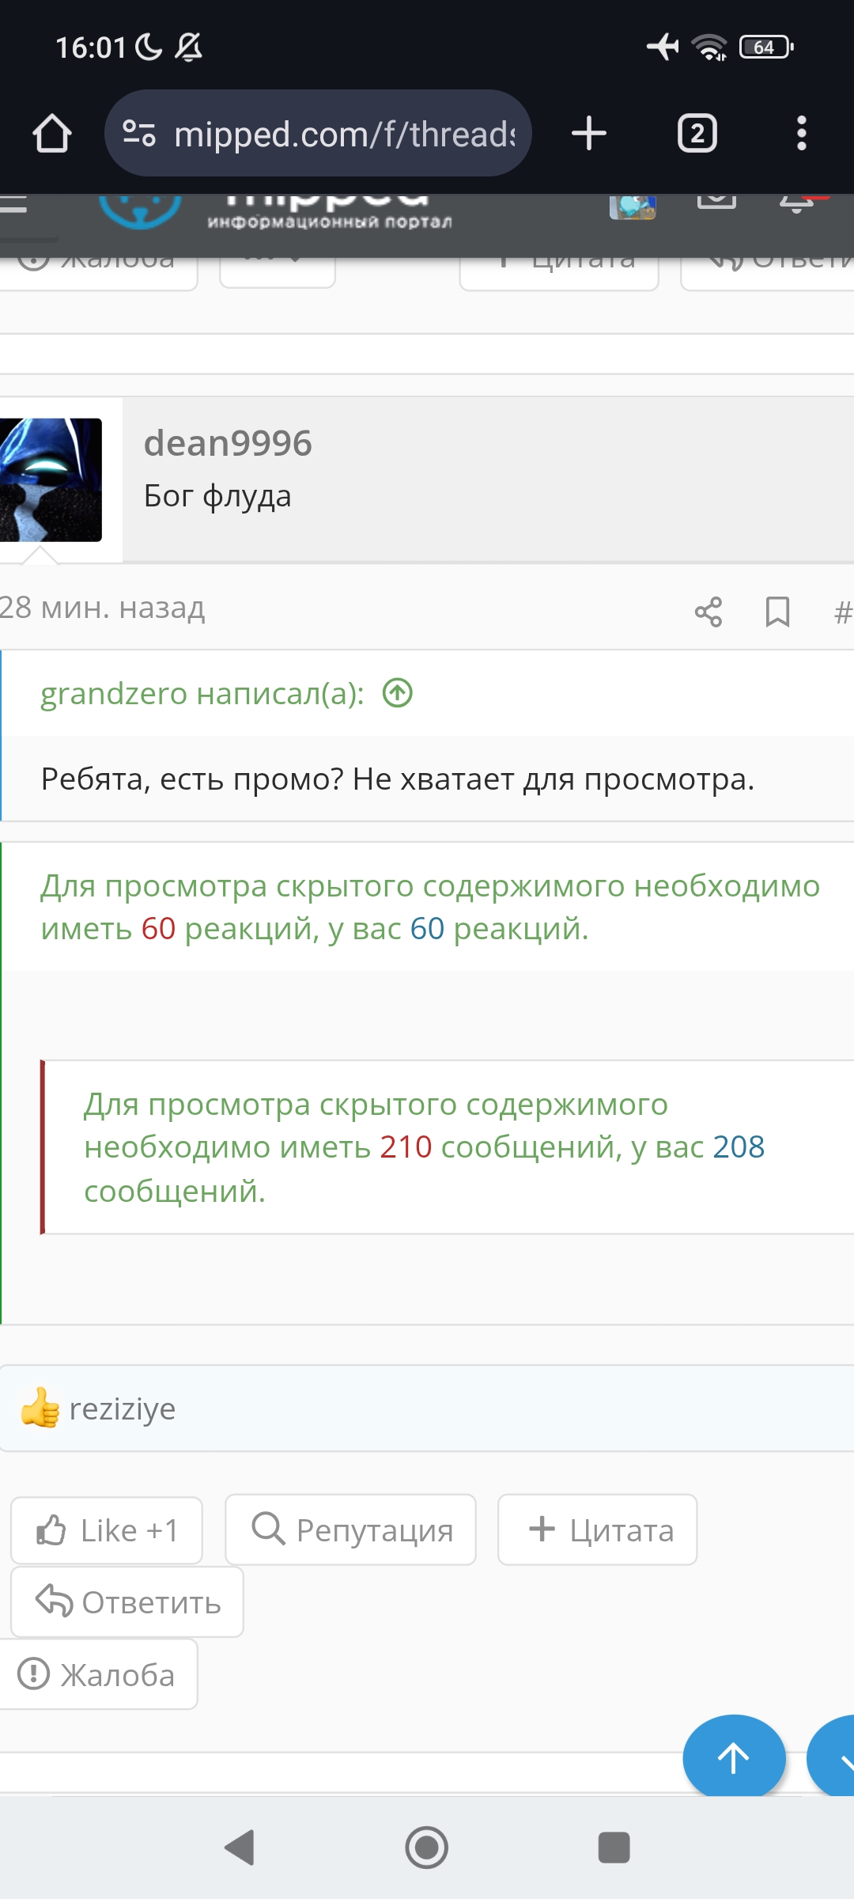Tap the '28 мин. назад' post timestamp

102,608
